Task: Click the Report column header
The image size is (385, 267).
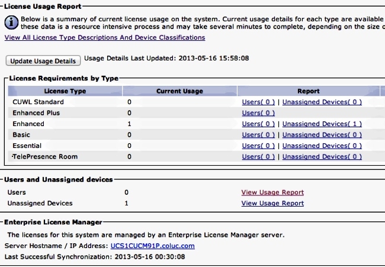Action: tap(309, 91)
